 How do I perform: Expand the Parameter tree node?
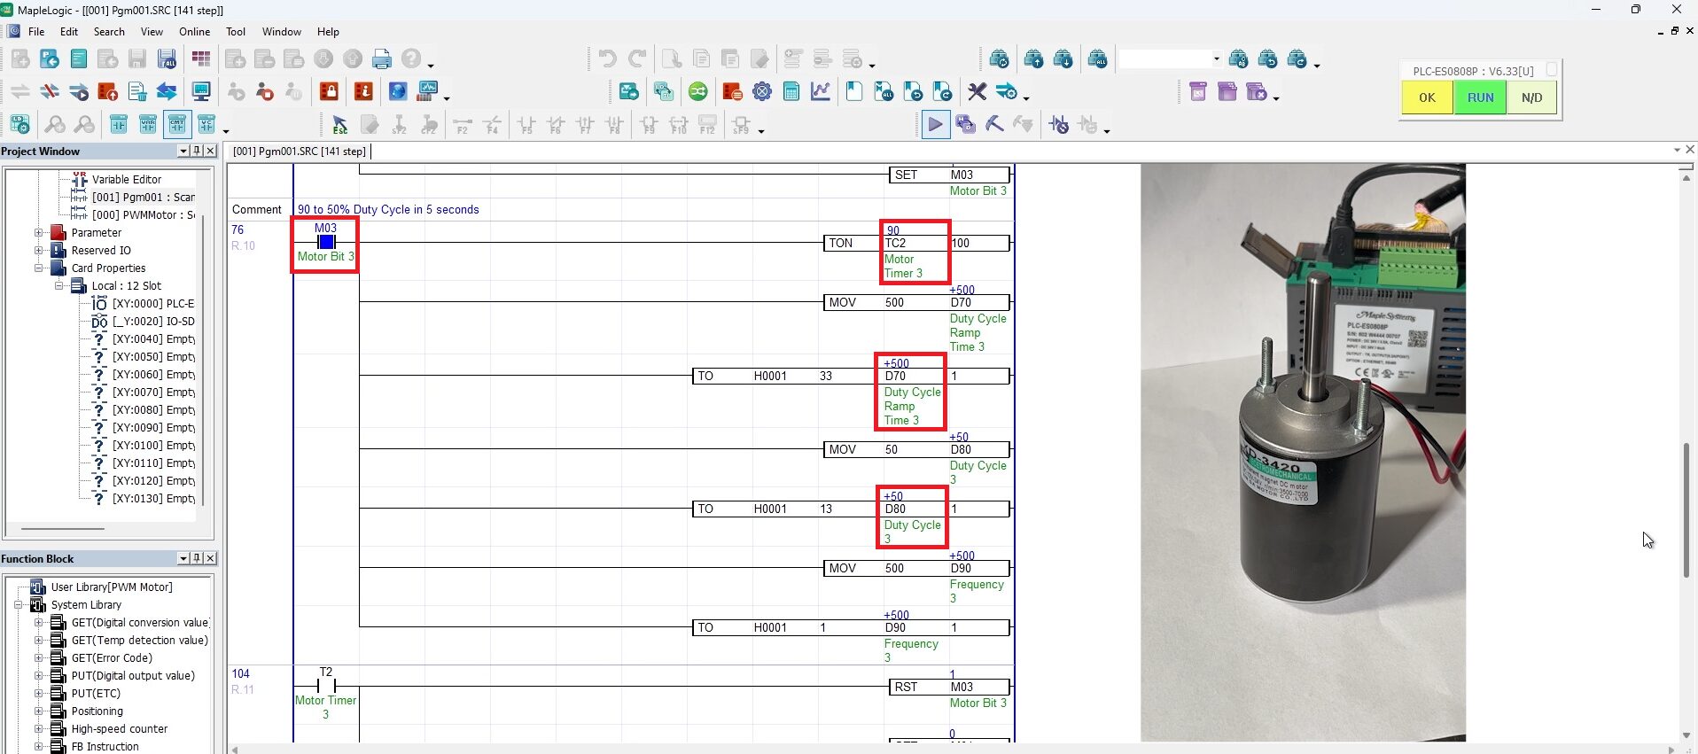(38, 233)
